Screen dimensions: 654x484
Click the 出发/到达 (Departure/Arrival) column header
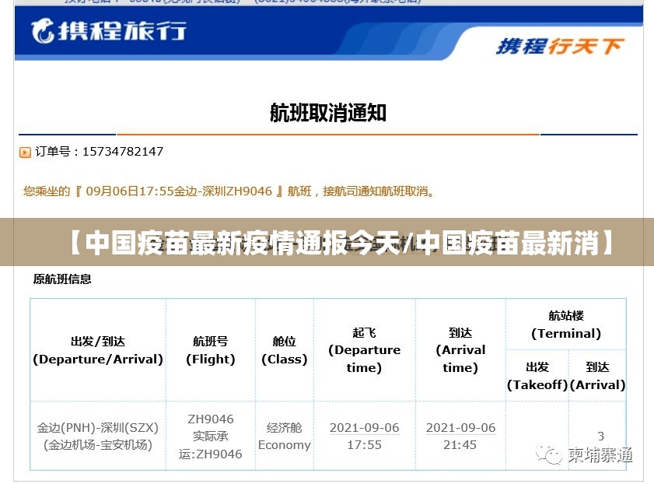98,350
